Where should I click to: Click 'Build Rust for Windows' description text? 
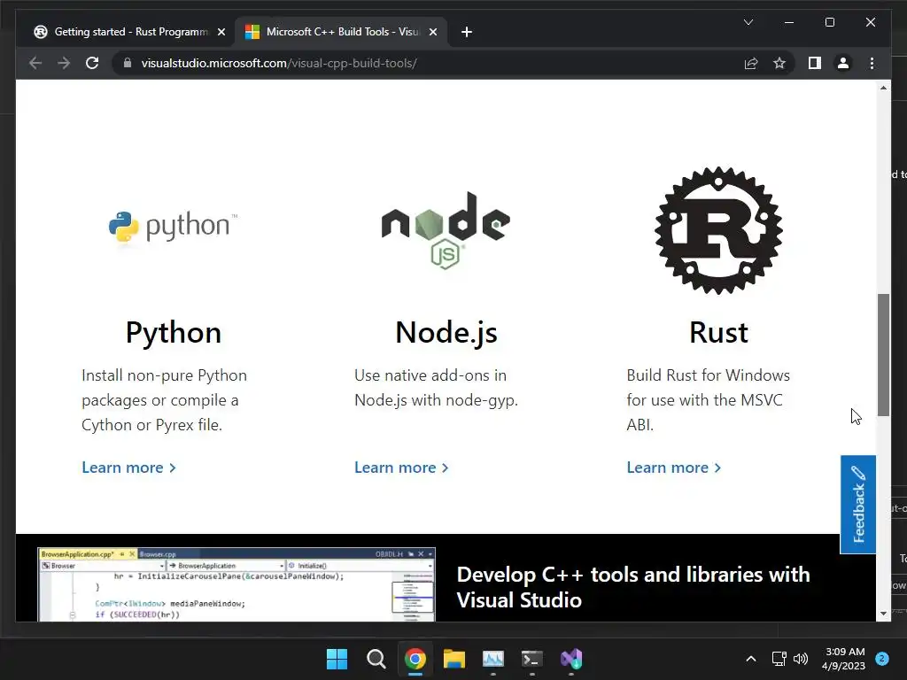[708, 399]
